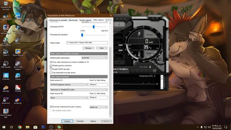Click the Framerate 60 FPS slider handle

click(93, 27)
